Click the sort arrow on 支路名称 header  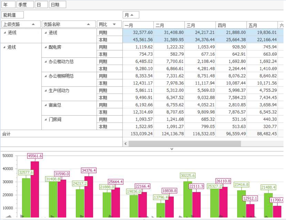[89, 24]
